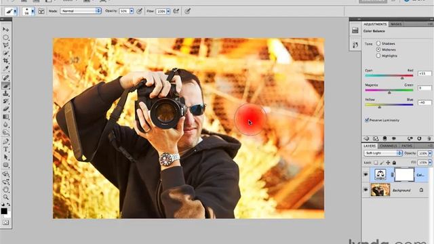Select the Spot Healing Brush tool

pyautogui.click(x=6, y=78)
